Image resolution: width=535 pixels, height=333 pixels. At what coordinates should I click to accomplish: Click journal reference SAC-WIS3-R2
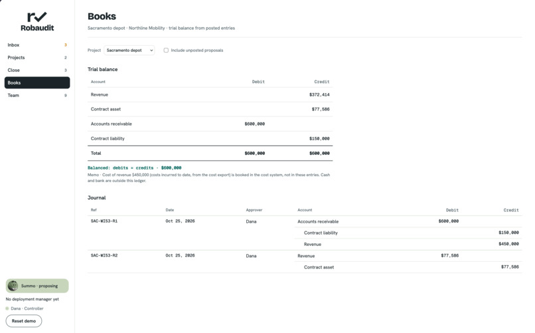104,255
